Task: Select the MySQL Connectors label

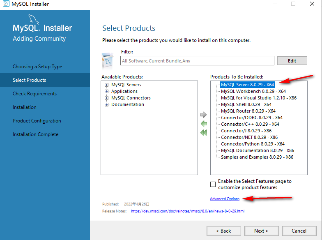Action: tap(131, 98)
